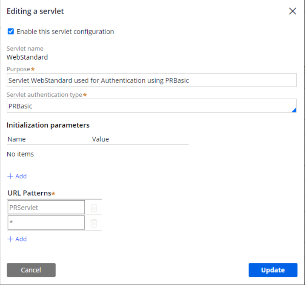Toggle the Enable this servlet configuration checkbox
The width and height of the screenshot is (305, 285).
pos(11,32)
